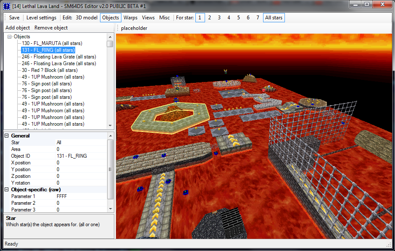
Task: Select star 7 filter
Action: coord(258,18)
